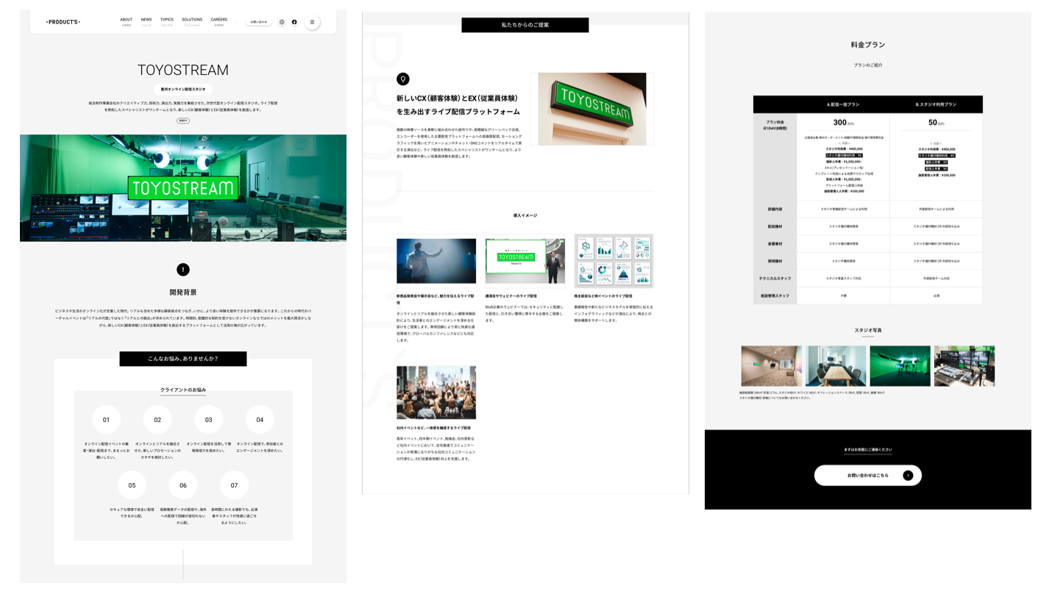The image size is (1038, 589).
Task: Open the TOPICS menu item
Action: [167, 21]
